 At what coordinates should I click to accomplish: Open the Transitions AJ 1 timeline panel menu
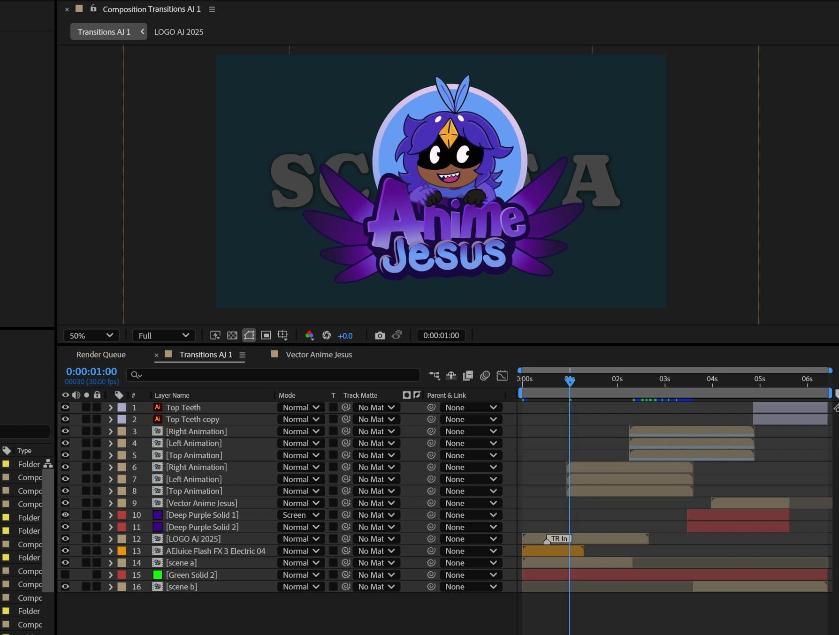click(x=242, y=355)
